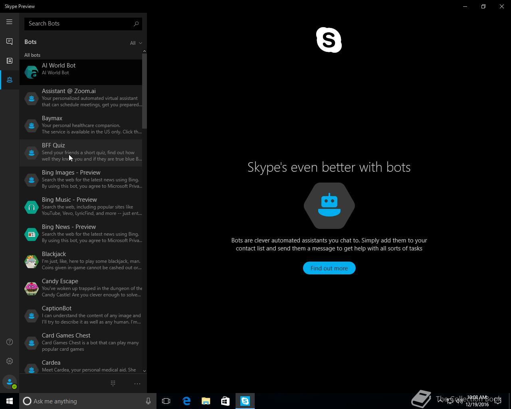Click Bing News newspaper avatar
The width and height of the screenshot is (511, 409).
tap(32, 234)
